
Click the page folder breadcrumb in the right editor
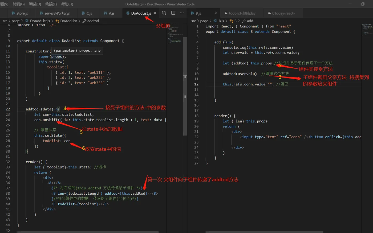pos(204,21)
